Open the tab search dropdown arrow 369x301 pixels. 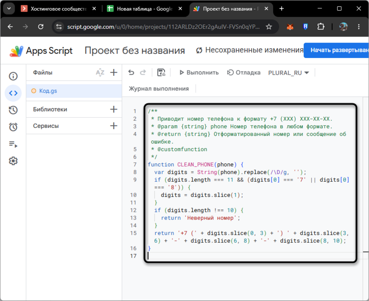pos(9,9)
